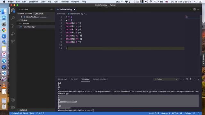Open the Go menu
Screen dimensions: 205x115
point(49,2)
